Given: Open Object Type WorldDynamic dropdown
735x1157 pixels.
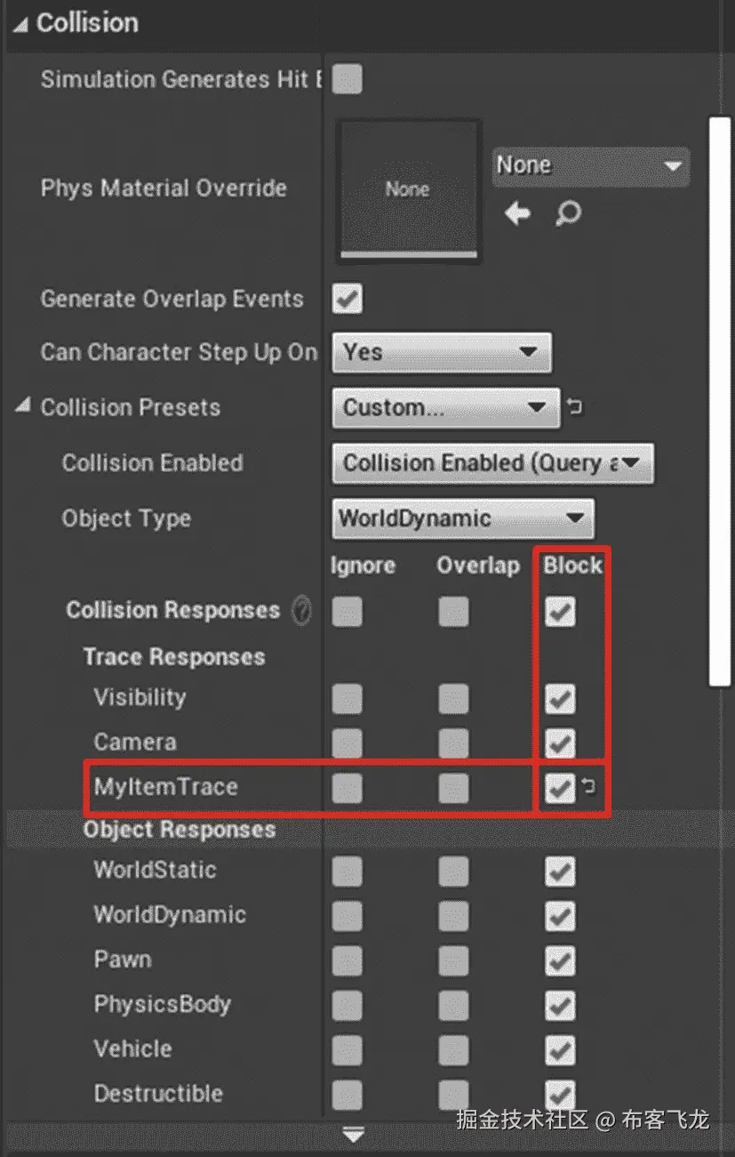Looking at the screenshot, I should tap(463, 518).
